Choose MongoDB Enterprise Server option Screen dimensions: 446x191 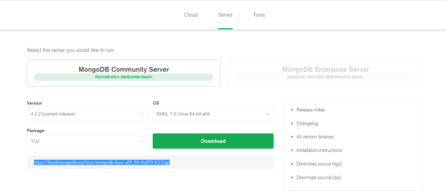pos(325,73)
